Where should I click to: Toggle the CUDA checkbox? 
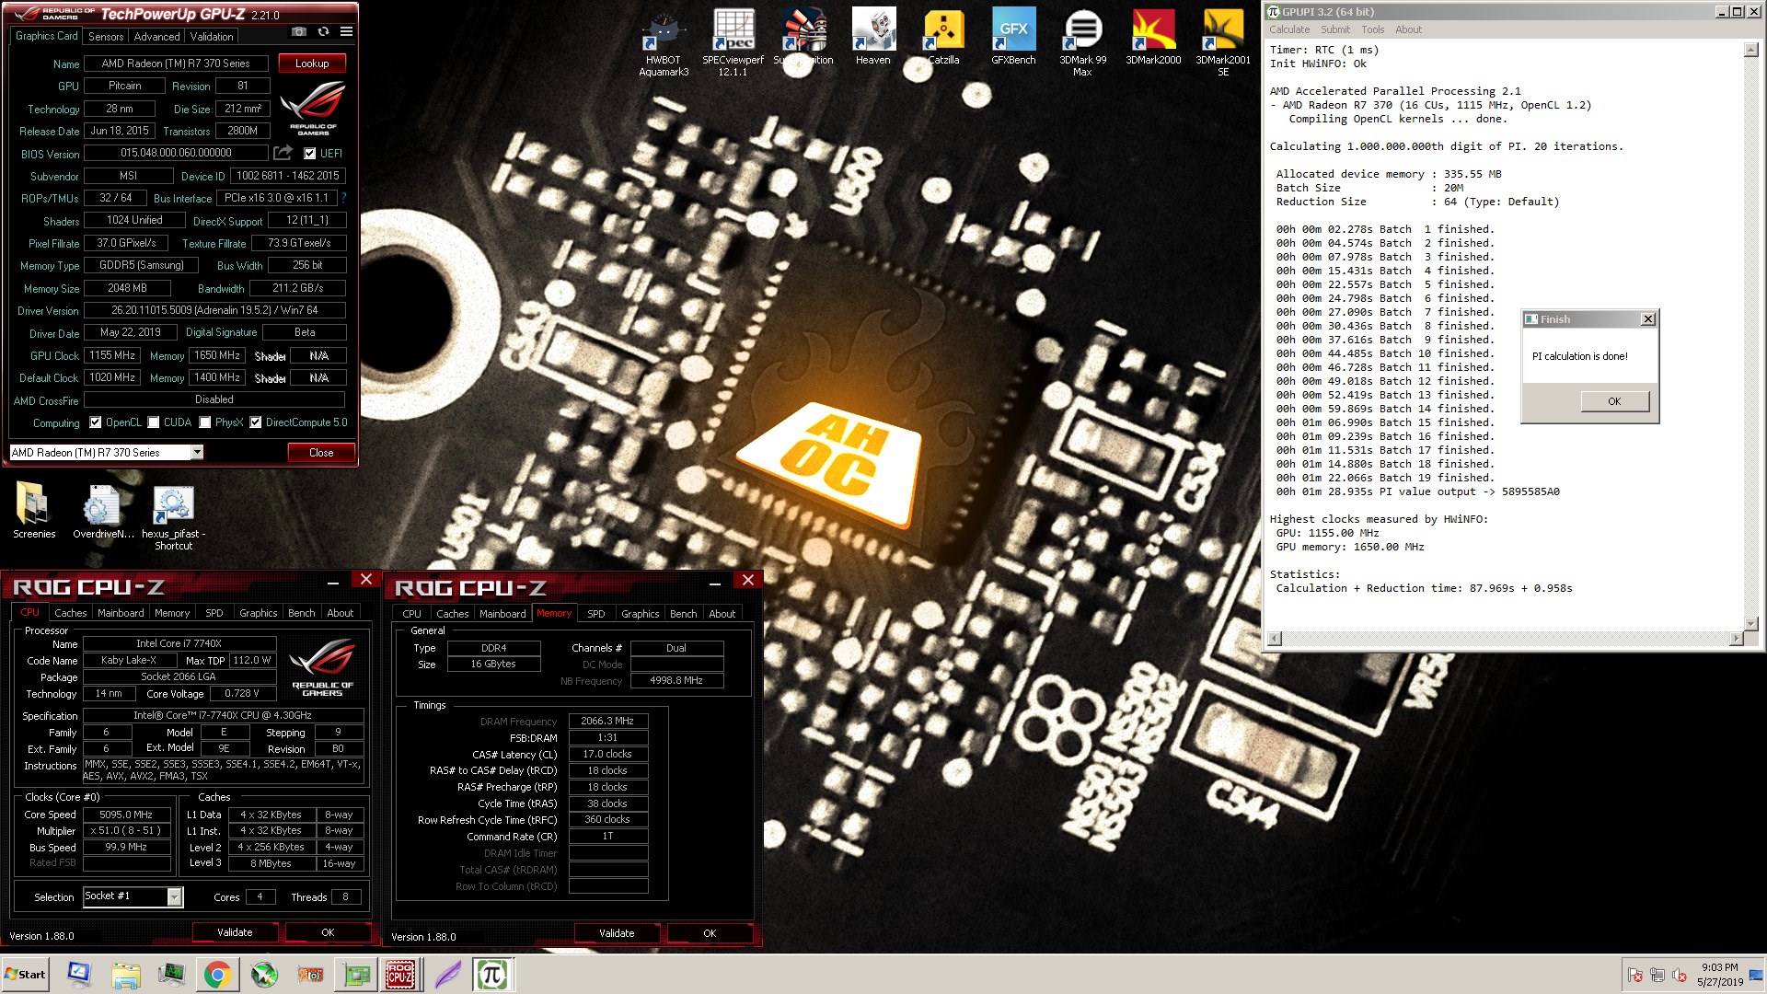coord(154,422)
